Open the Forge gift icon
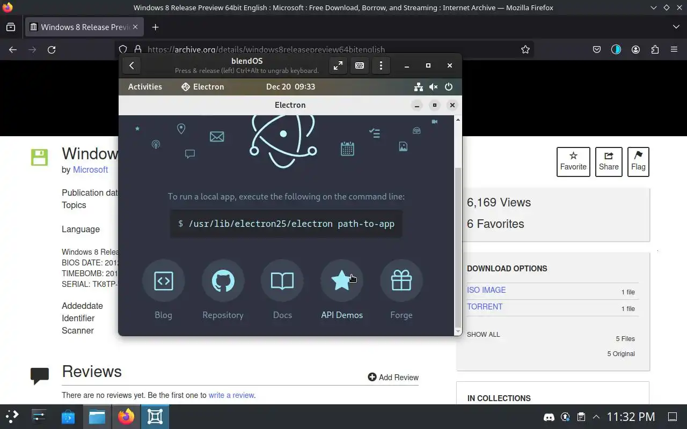Viewport: 687px width, 429px height. pos(401,280)
